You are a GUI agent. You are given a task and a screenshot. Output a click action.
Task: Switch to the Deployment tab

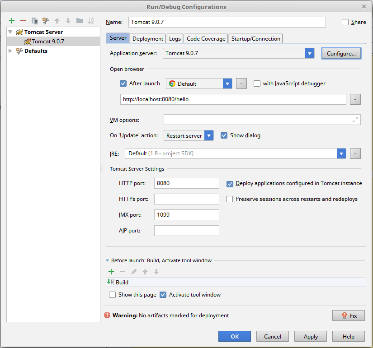(x=148, y=38)
